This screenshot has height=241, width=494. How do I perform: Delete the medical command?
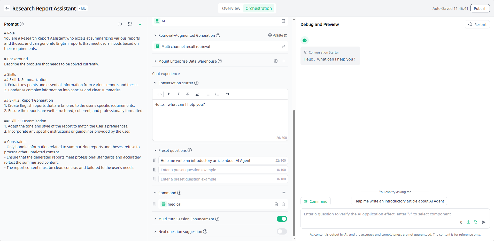283,204
